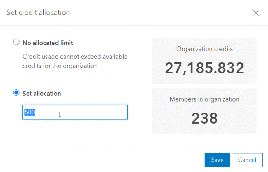Image resolution: width=268 pixels, height=172 pixels.
Task: Click the 'credits for the organization' description line
Action: point(60,65)
